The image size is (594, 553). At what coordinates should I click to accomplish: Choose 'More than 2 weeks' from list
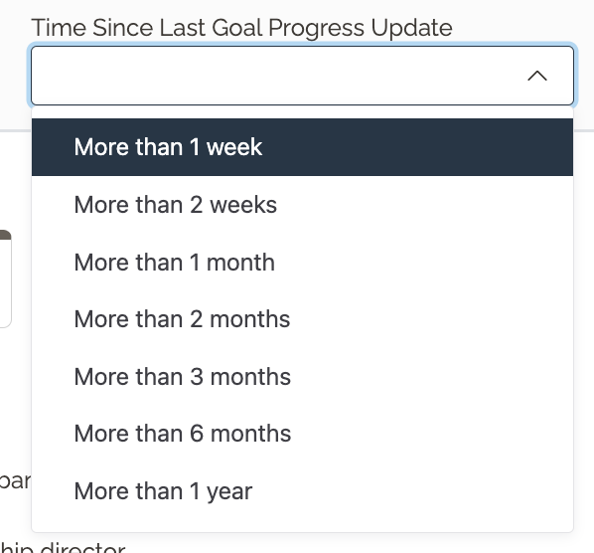click(x=302, y=205)
